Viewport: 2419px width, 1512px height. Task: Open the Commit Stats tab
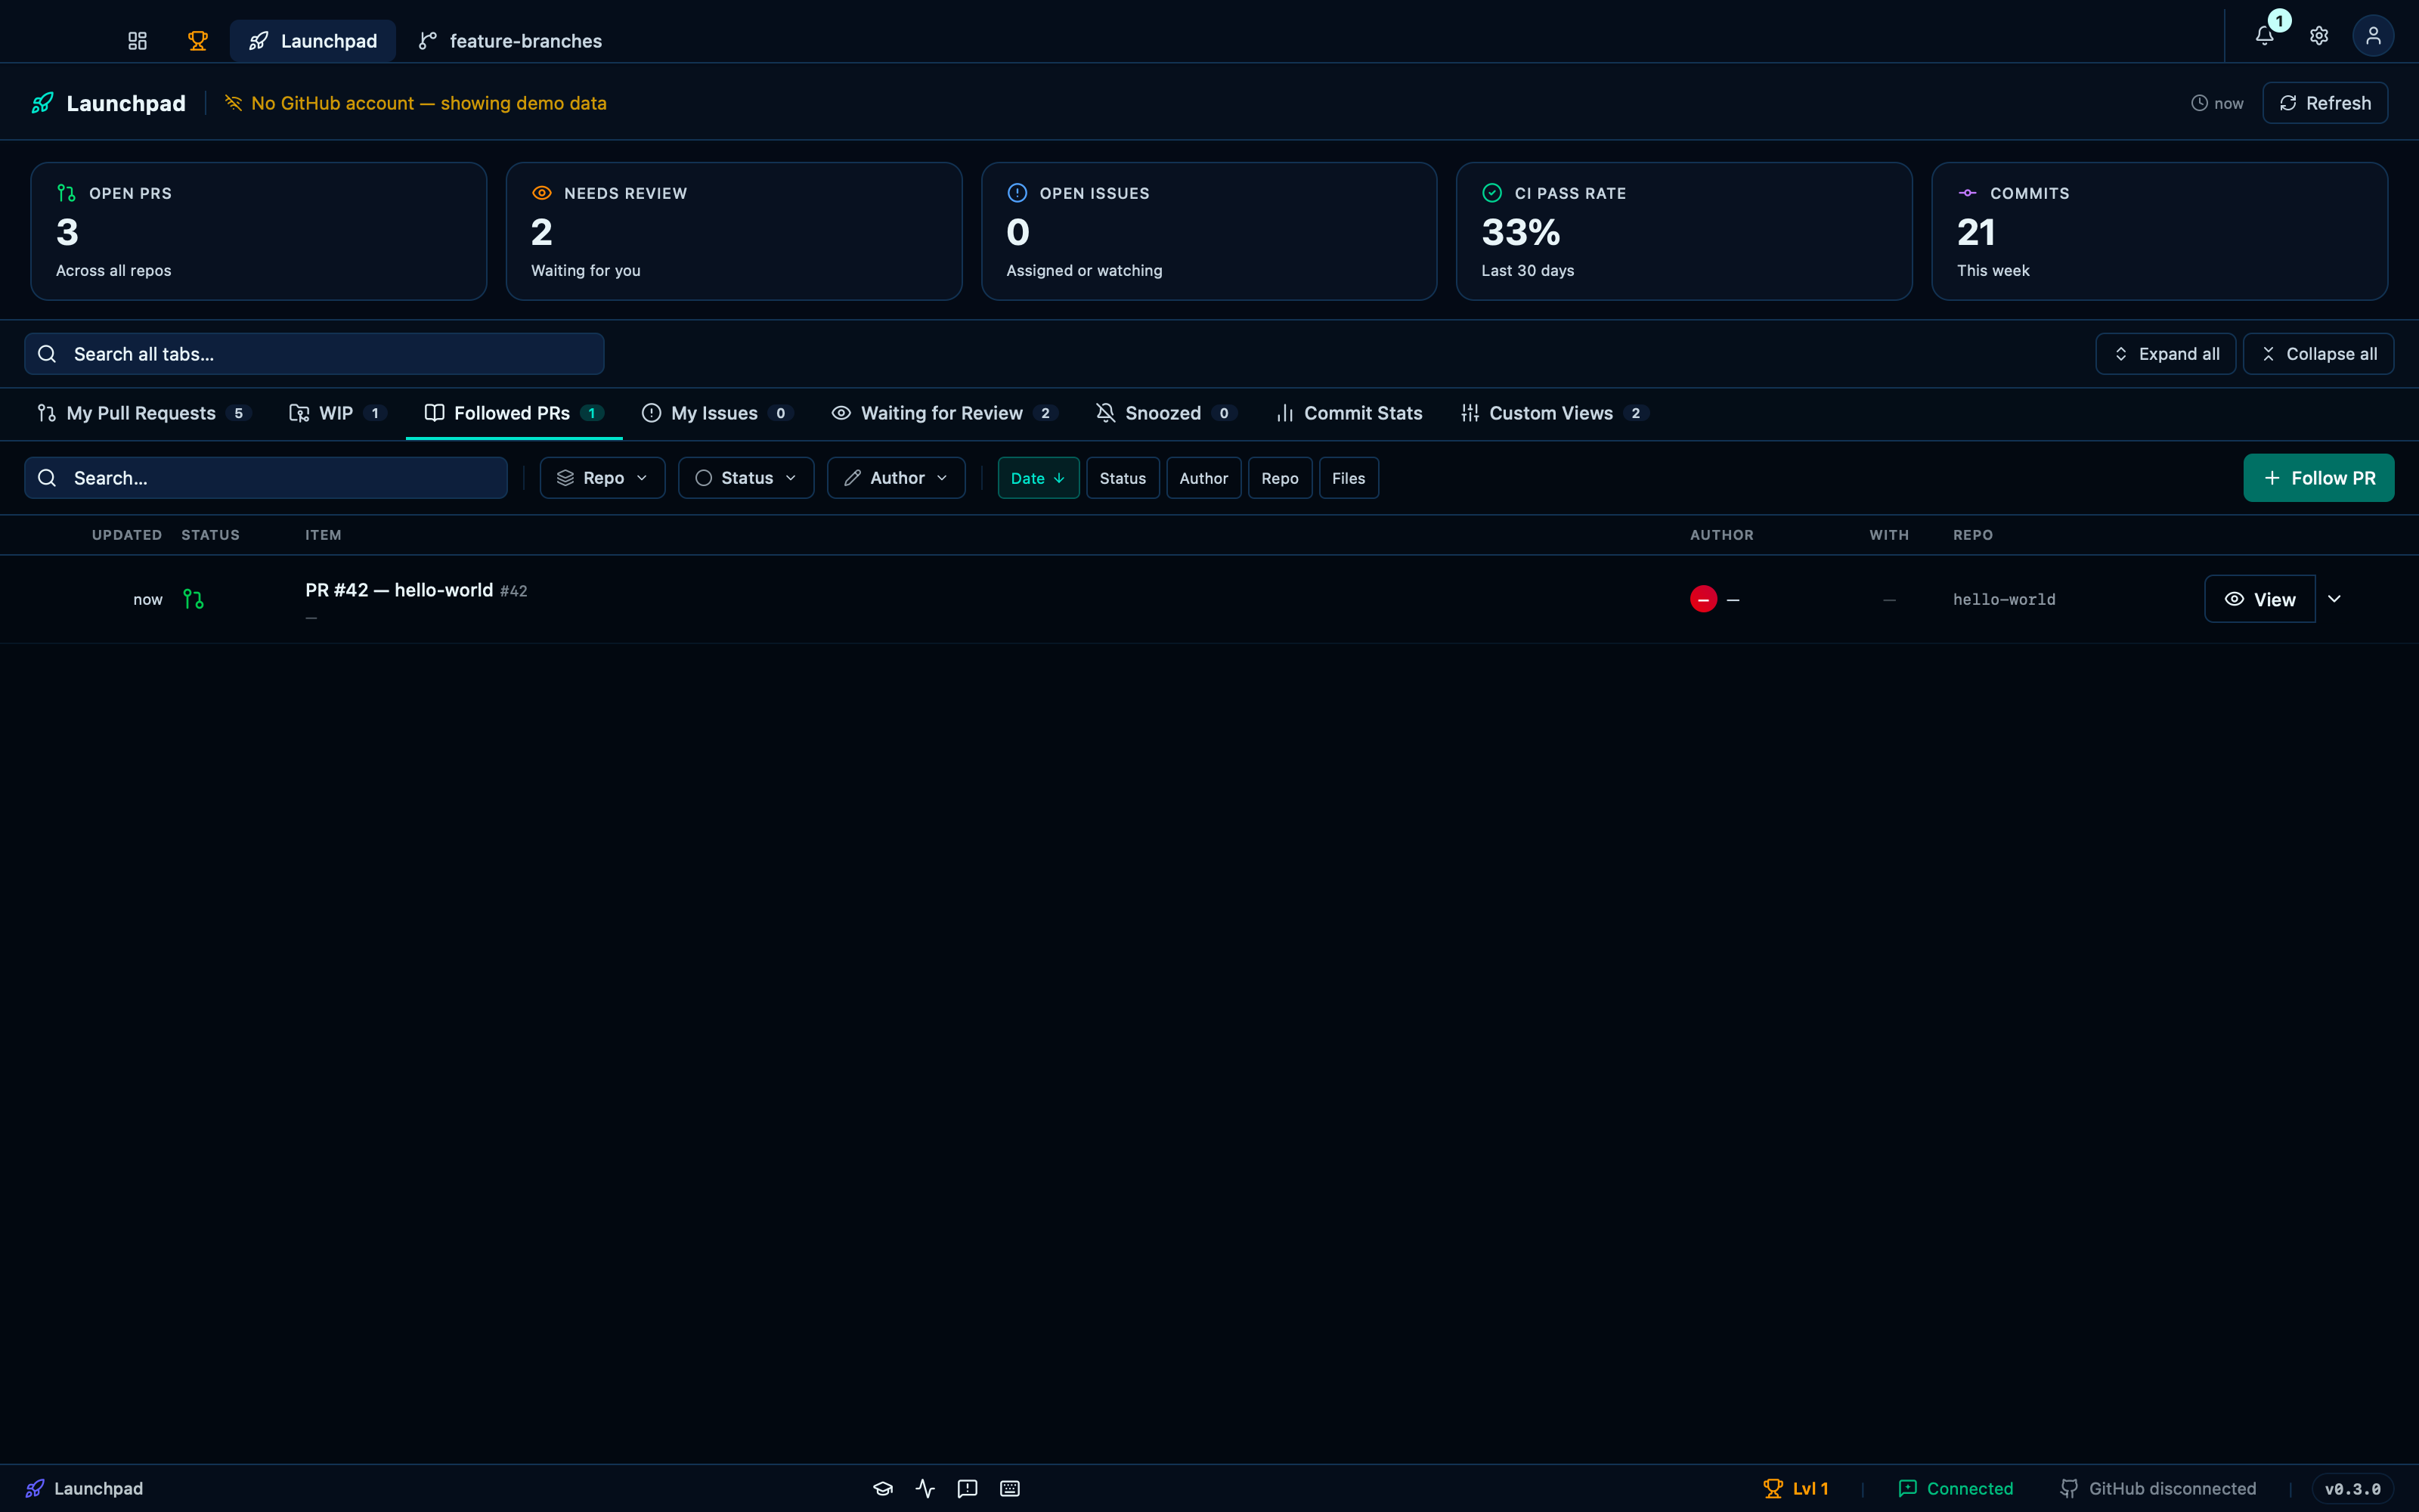point(1349,413)
